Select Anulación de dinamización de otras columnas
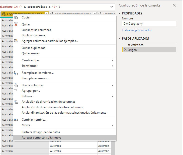This screenshot has width=183, height=155. click(64, 107)
